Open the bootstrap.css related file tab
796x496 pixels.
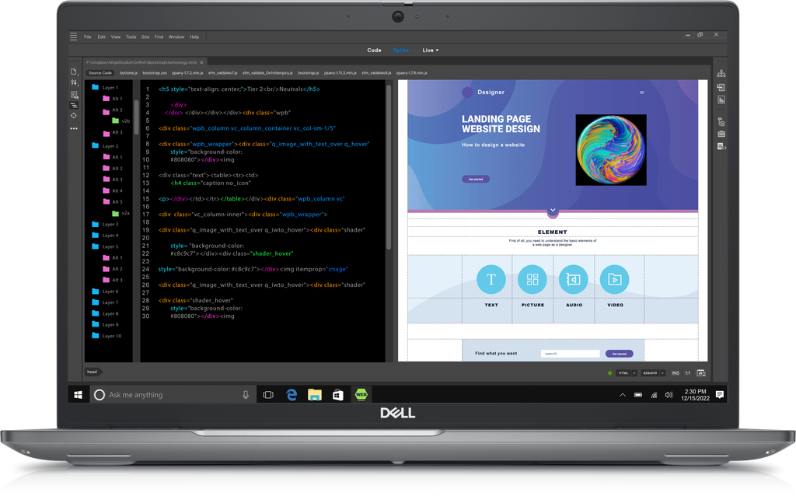tap(155, 73)
